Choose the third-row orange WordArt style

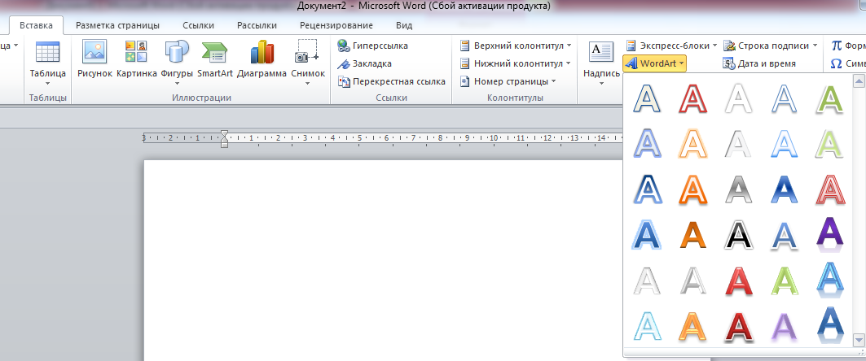pos(692,189)
